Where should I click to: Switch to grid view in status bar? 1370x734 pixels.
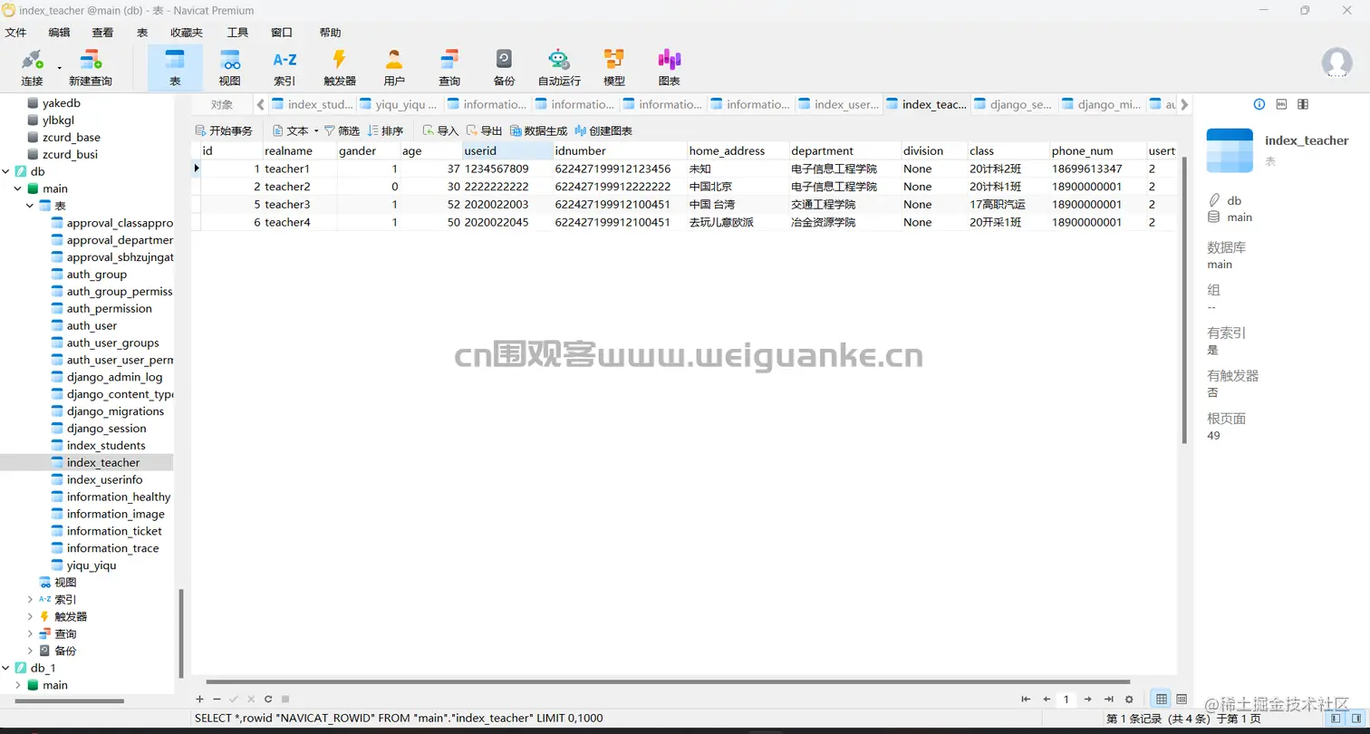[1162, 699]
